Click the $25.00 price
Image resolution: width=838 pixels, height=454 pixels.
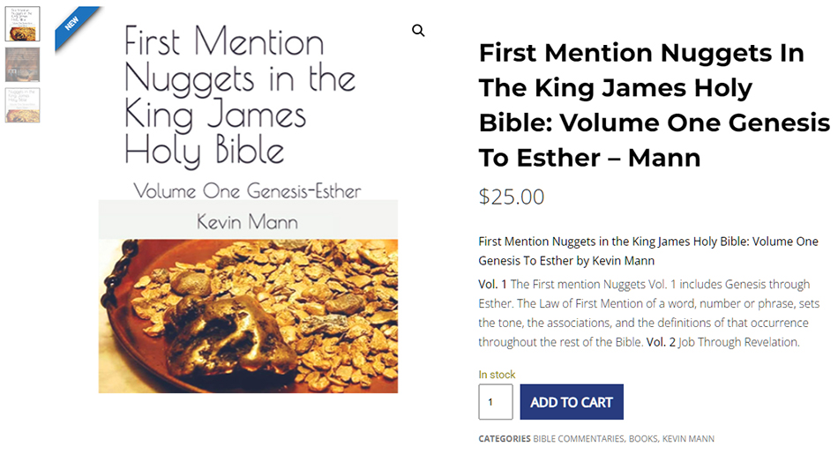coord(512,197)
